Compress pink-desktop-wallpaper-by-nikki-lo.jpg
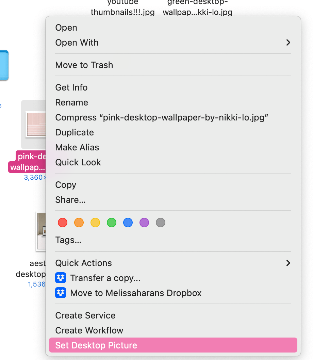Image resolution: width=313 pixels, height=360 pixels. pyautogui.click(x=173, y=117)
